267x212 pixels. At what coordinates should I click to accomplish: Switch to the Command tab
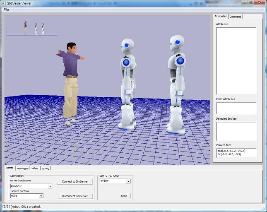(x=236, y=17)
